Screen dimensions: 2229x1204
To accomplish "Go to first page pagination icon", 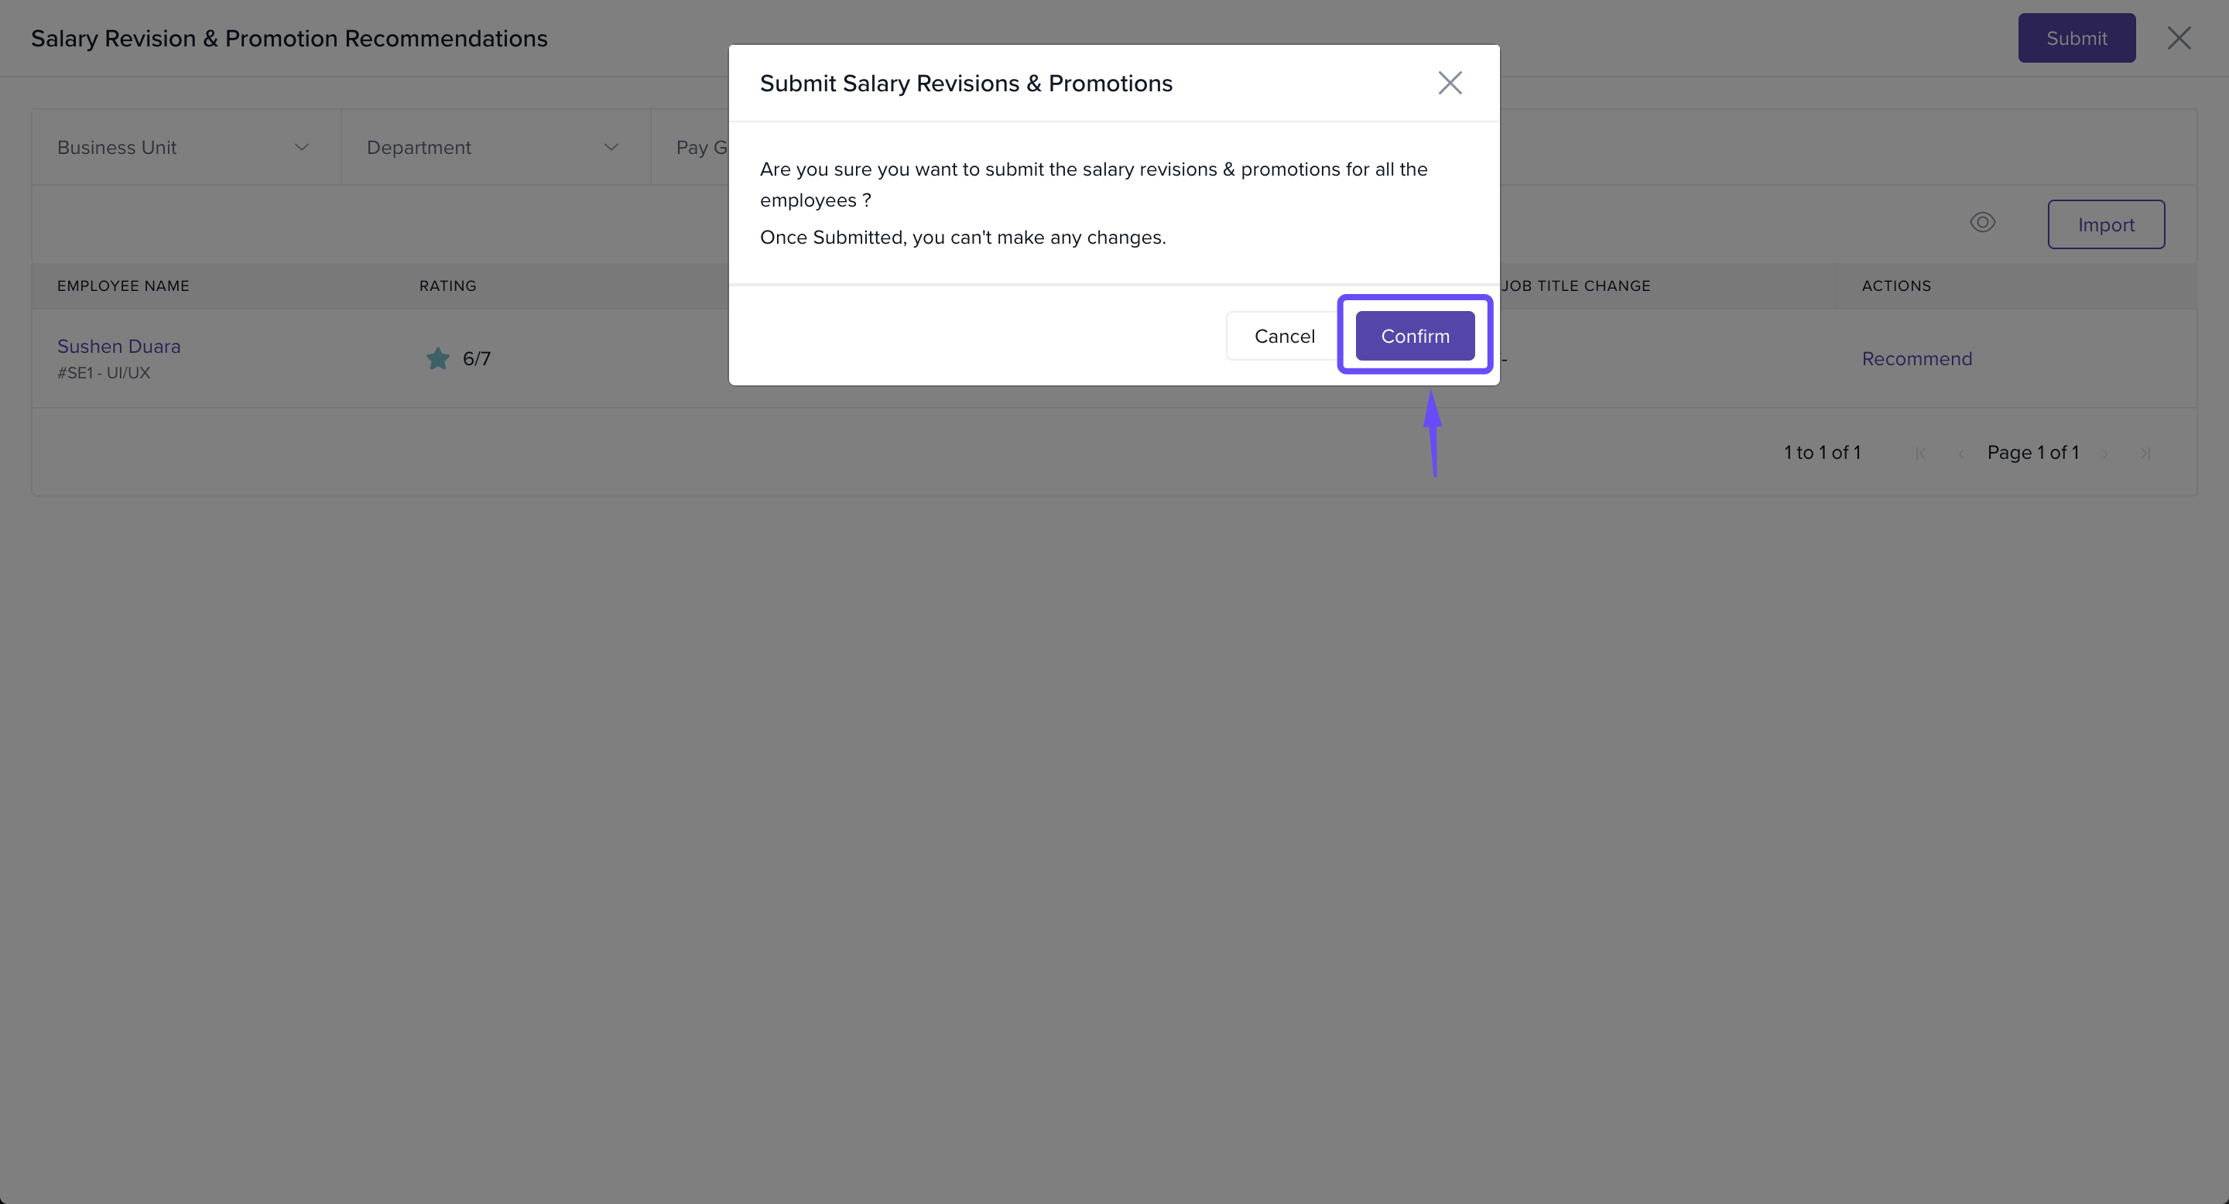I will (x=1920, y=453).
